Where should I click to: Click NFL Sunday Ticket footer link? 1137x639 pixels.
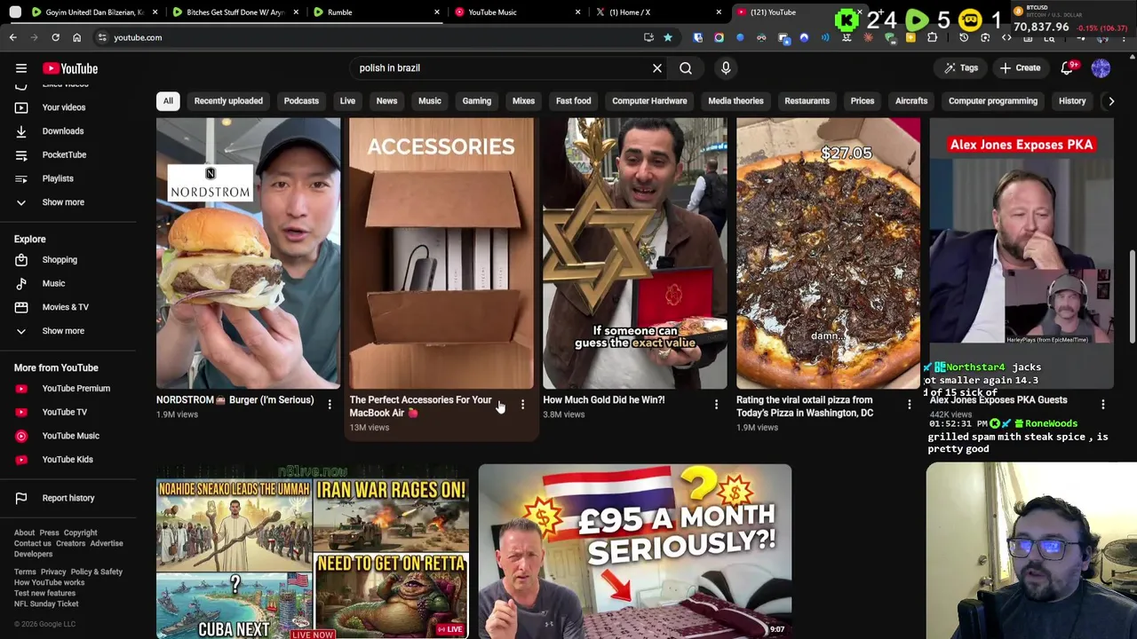(x=46, y=604)
